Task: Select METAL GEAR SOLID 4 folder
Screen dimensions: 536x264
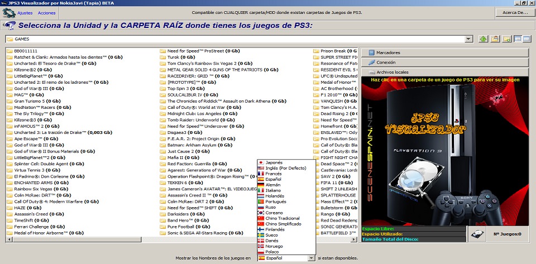Action: (219, 70)
